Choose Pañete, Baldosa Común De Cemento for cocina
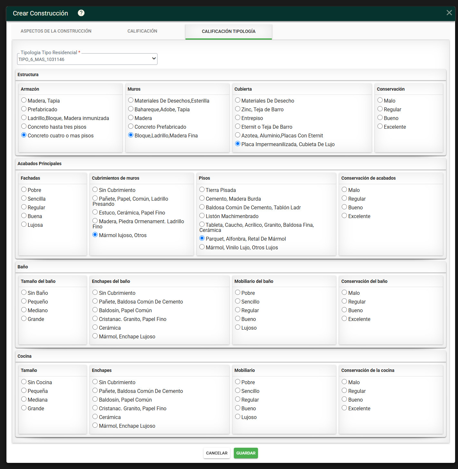 (x=95, y=391)
